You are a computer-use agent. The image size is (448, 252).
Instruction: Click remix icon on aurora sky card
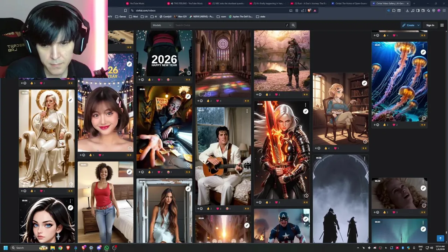tap(423, 229)
